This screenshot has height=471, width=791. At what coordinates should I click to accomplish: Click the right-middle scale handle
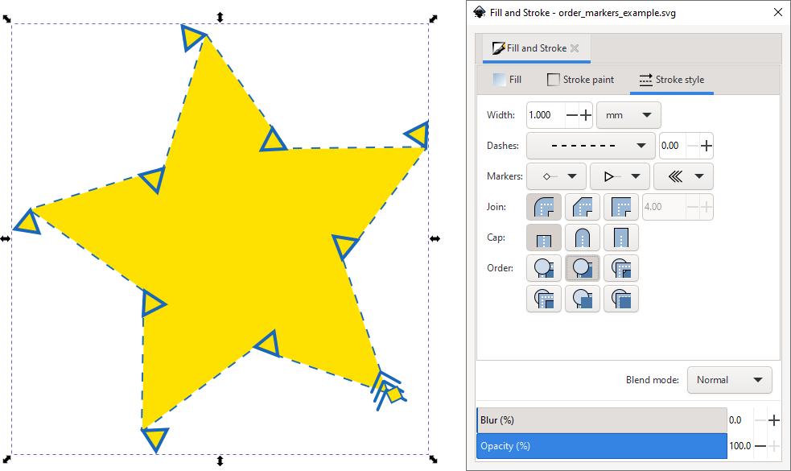[435, 239]
